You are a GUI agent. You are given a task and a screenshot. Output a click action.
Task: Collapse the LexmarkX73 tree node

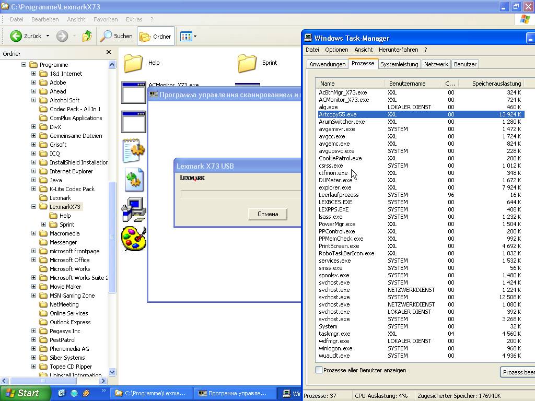point(33,206)
